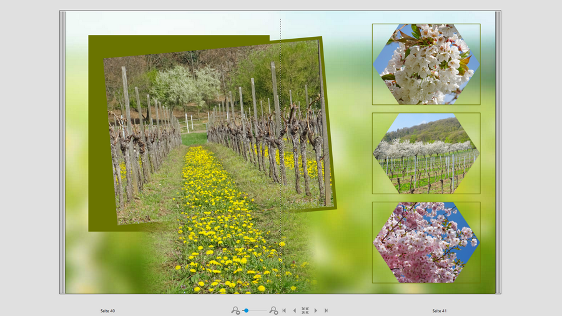
Task: Click the 'Seite 41' page label
Action: [x=439, y=311]
